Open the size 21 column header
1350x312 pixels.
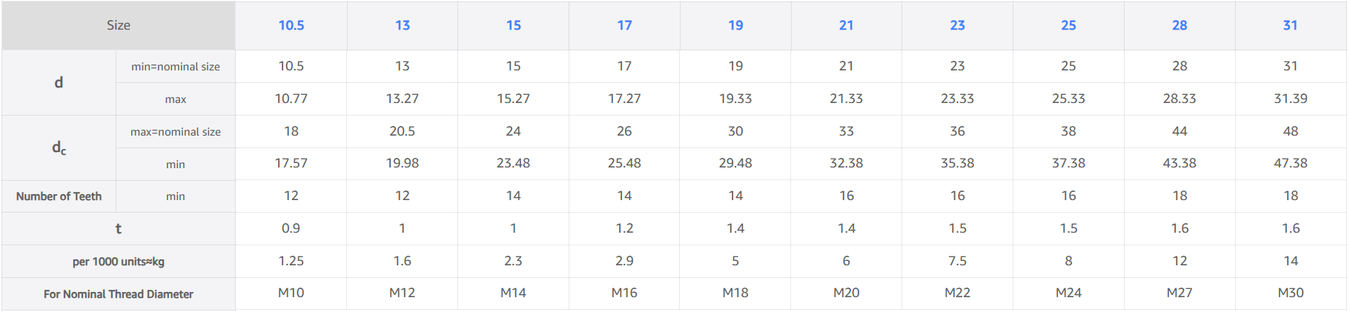click(x=847, y=25)
